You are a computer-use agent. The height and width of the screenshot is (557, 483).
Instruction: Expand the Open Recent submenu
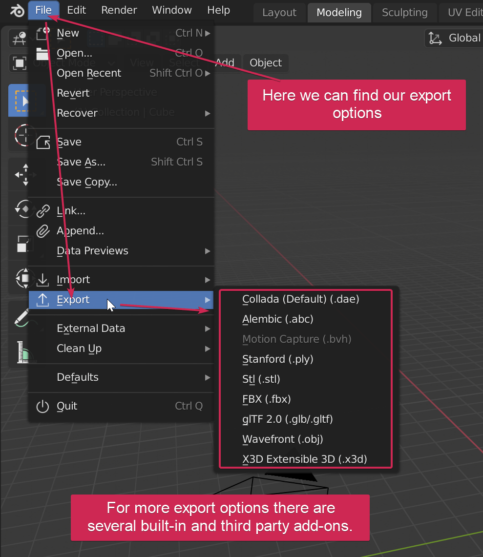89,73
